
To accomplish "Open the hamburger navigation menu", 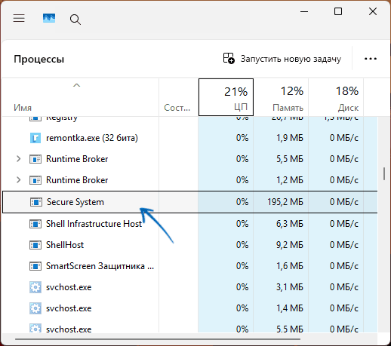I will [19, 18].
